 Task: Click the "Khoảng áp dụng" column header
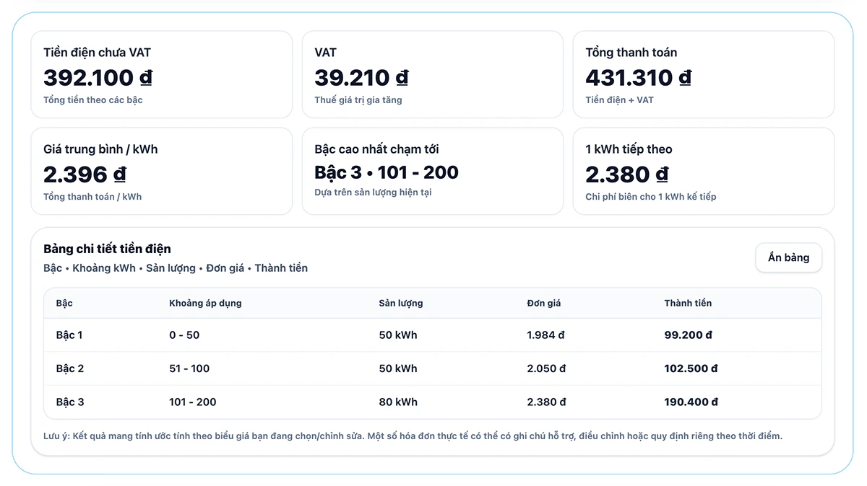pyautogui.click(x=205, y=303)
